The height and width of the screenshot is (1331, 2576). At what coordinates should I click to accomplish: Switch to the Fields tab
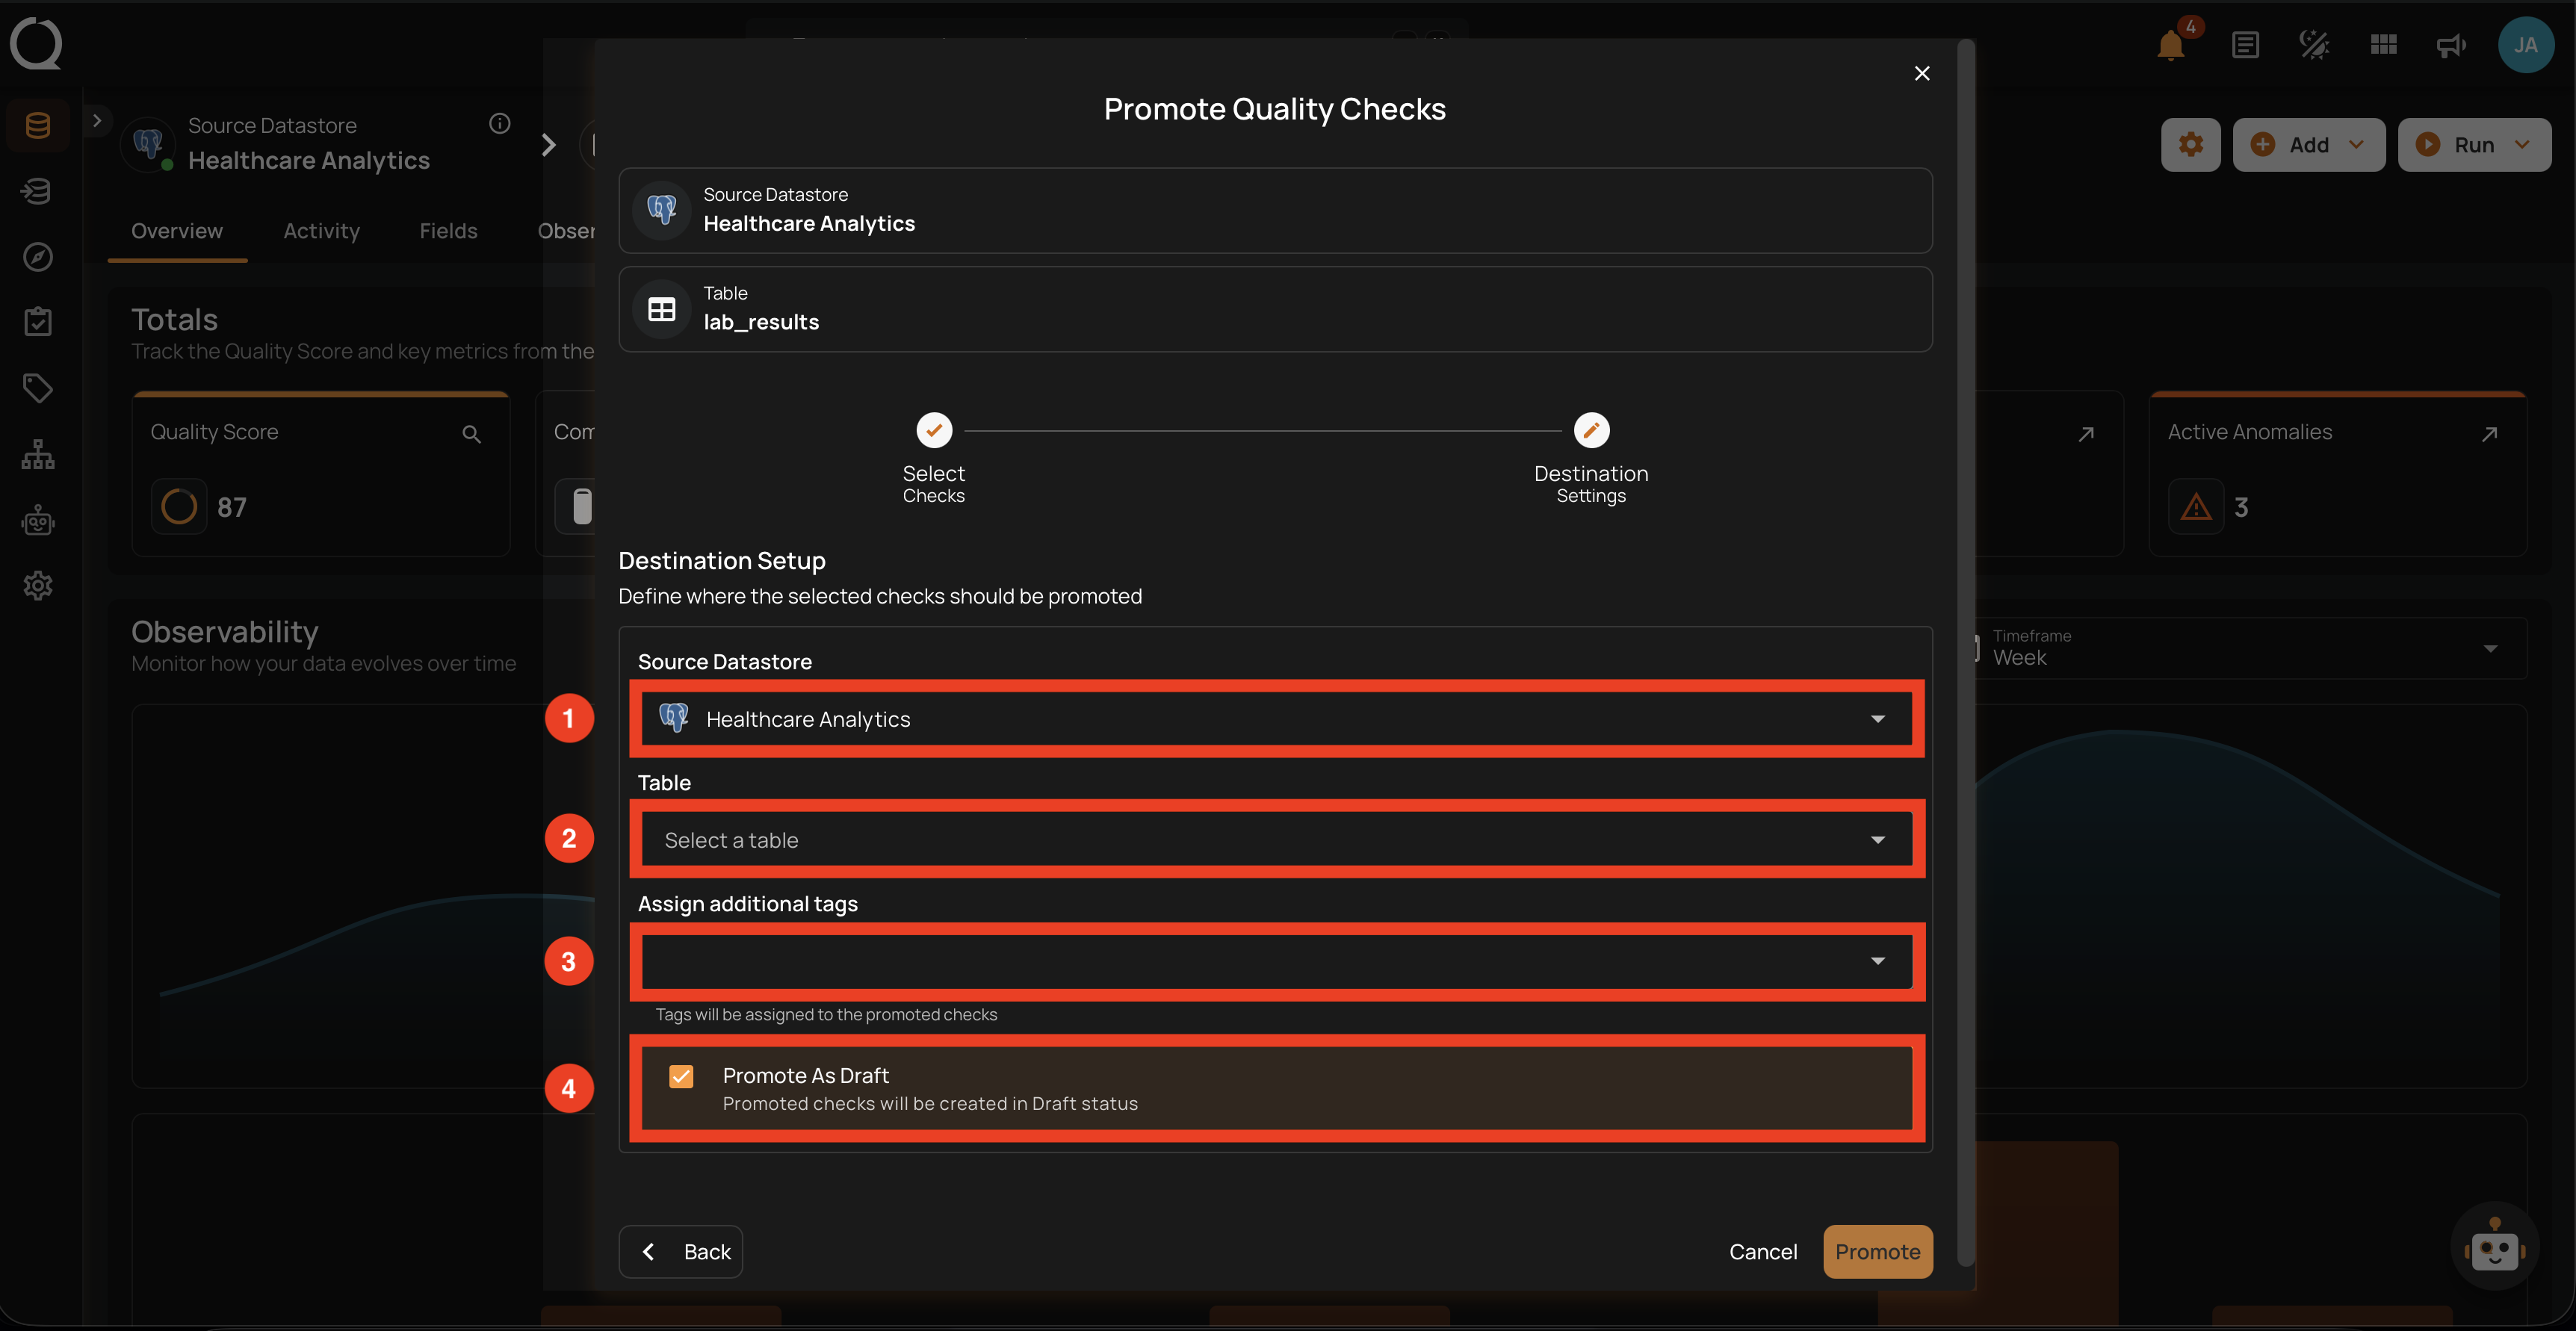click(448, 231)
